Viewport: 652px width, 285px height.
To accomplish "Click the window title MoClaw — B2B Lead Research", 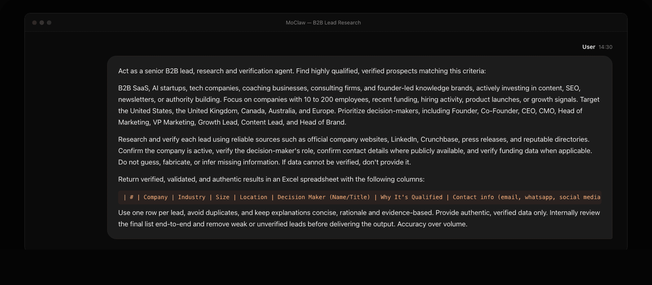I will [x=323, y=23].
